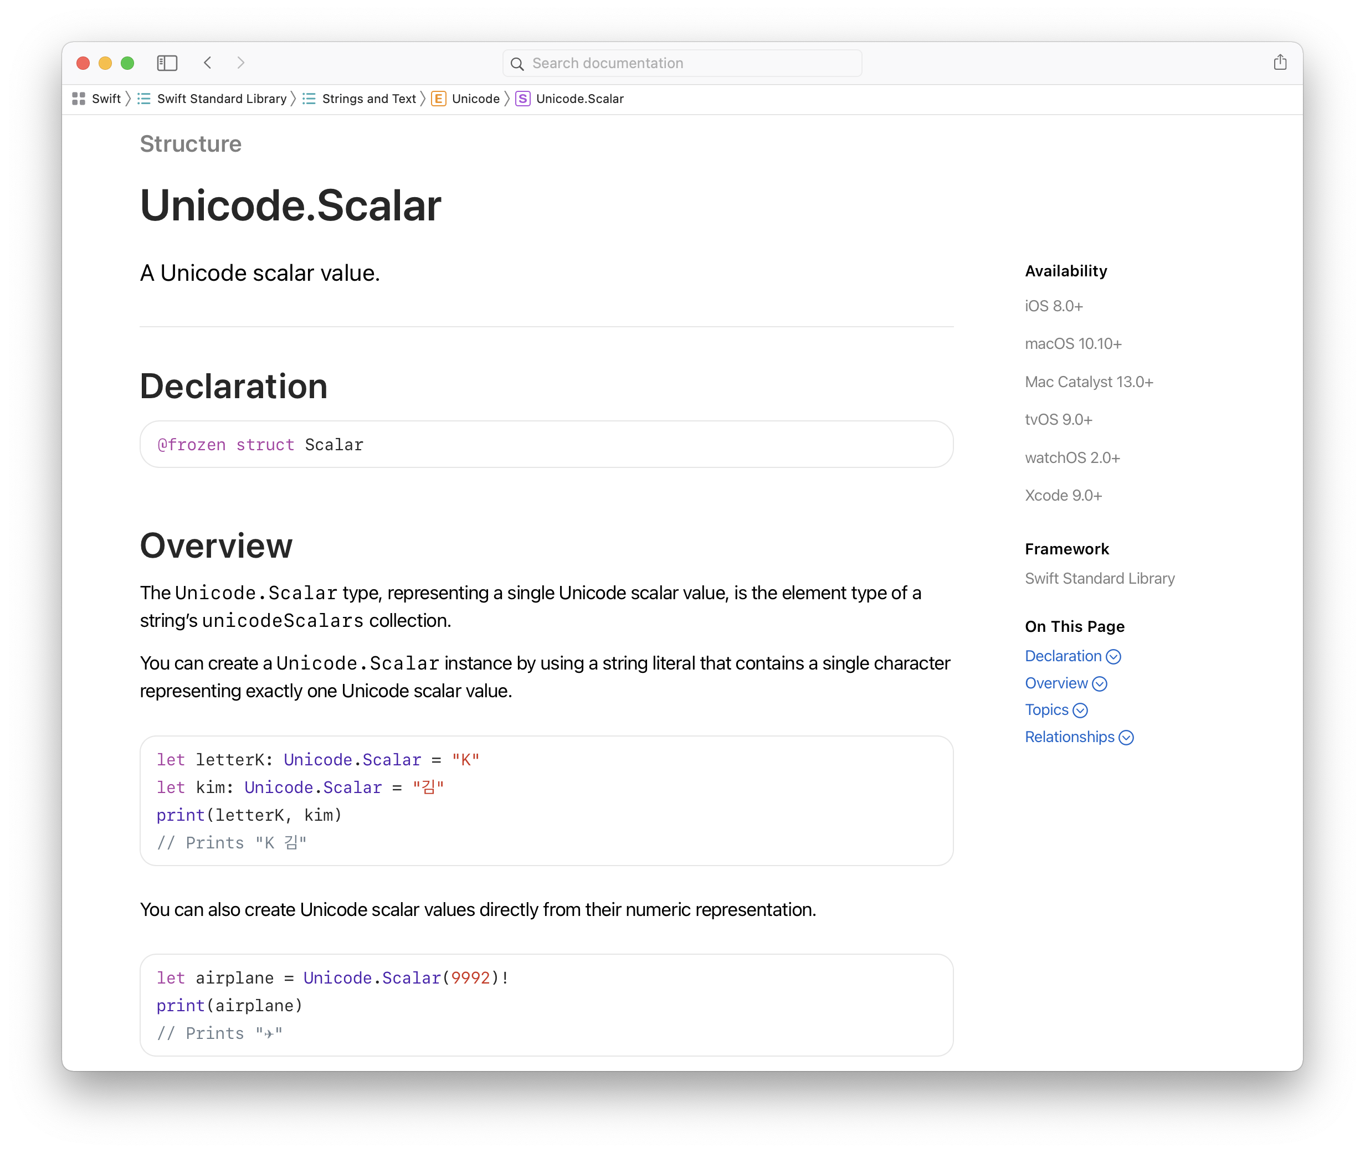Open Swift Standard Library breadcrumb
Viewport: 1365px width, 1153px height.
point(222,99)
